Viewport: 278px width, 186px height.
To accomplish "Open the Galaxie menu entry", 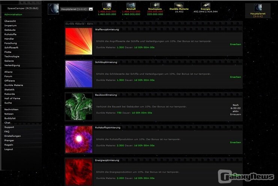I will tap(9, 61).
